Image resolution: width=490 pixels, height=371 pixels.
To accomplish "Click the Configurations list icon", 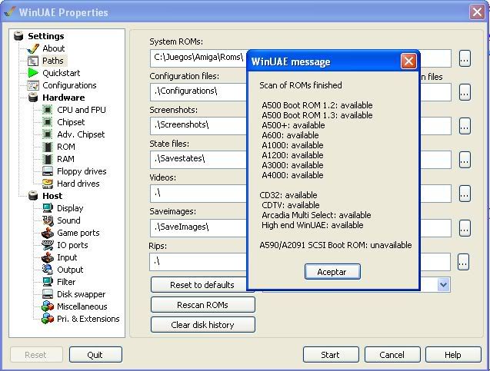I will [x=33, y=85].
